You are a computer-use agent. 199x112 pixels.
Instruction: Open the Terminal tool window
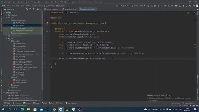pyautogui.click(x=27, y=103)
